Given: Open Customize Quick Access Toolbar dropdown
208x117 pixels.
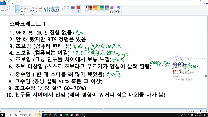Looking at the screenshot, I should 11,1.
